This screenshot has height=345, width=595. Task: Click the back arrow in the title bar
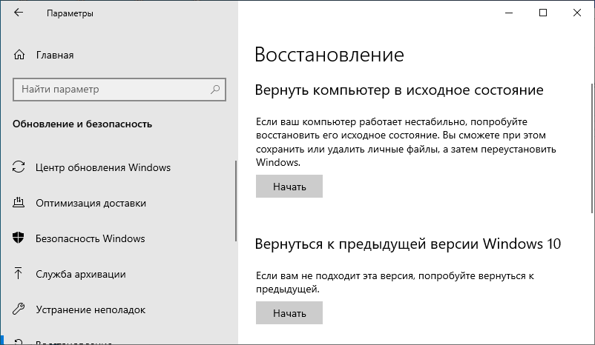[x=19, y=13]
